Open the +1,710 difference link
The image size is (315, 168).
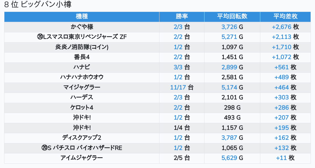click(281, 47)
